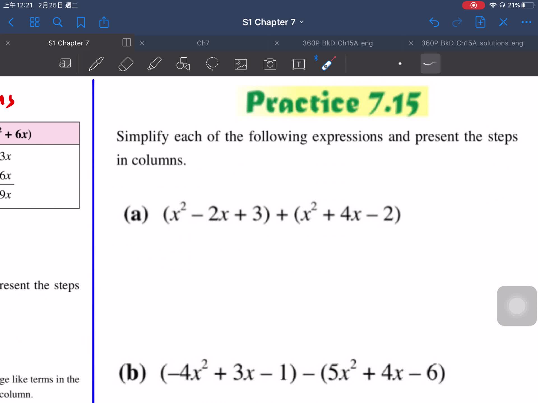Undo the last action

[x=434, y=22]
